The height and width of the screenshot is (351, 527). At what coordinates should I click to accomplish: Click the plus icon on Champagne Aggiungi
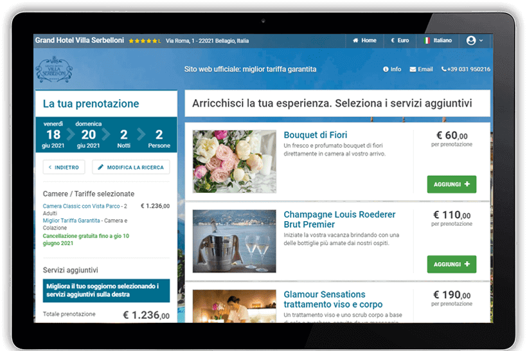(x=467, y=264)
